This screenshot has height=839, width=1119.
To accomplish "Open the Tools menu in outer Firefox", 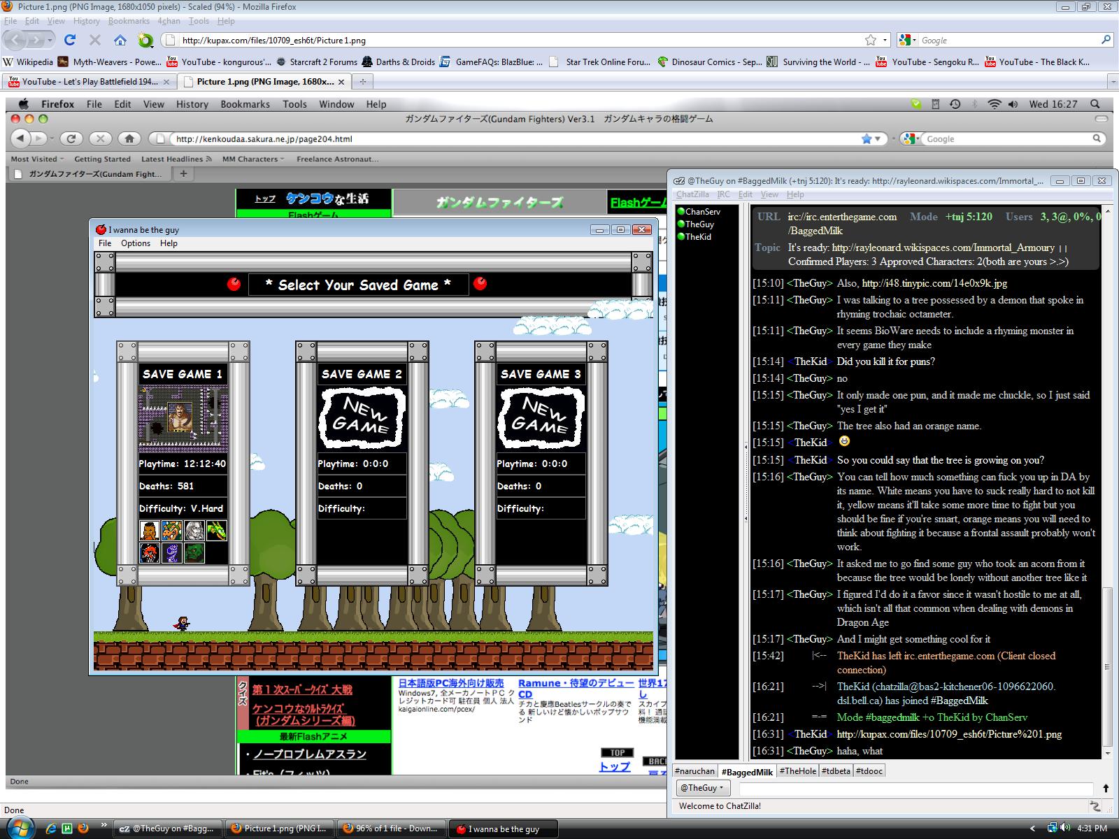I will click(x=199, y=21).
